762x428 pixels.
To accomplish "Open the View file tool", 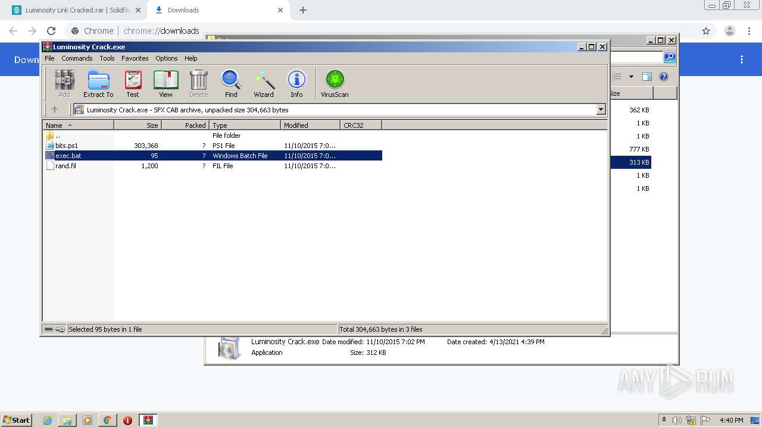I will (x=165, y=83).
